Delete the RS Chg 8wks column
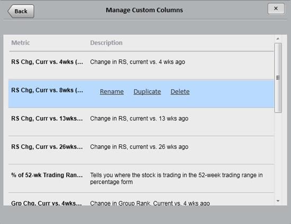The height and width of the screenshot is (224, 291). point(180,92)
